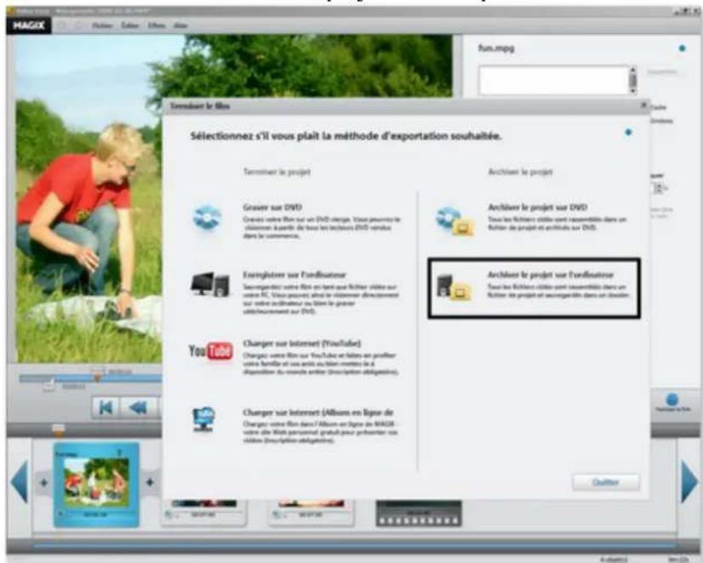Choose Charger sur Internet (YouTube) option title
Image resolution: width=703 pixels, height=563 pixels.
[302, 344]
